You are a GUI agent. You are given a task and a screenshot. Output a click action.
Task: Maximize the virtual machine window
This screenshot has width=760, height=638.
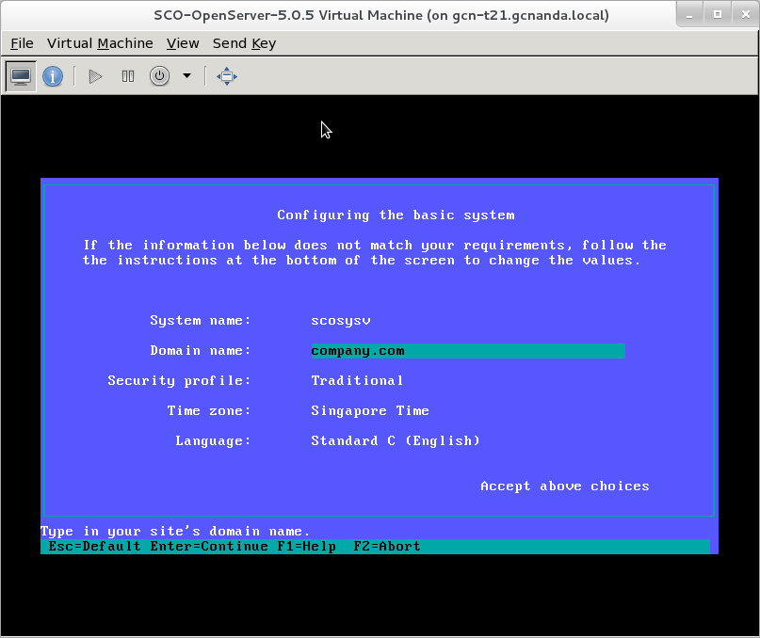(717, 15)
